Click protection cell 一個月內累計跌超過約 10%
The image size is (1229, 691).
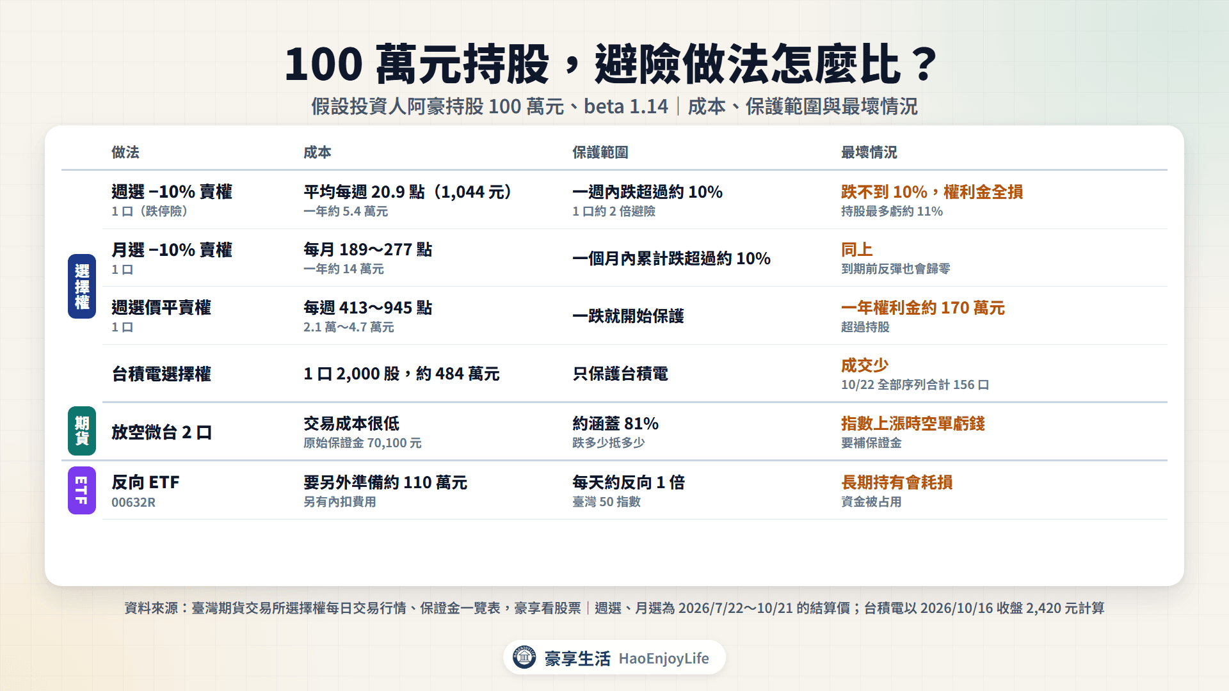(x=671, y=258)
